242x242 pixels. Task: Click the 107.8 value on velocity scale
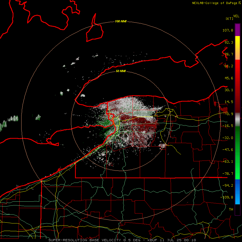228,30
